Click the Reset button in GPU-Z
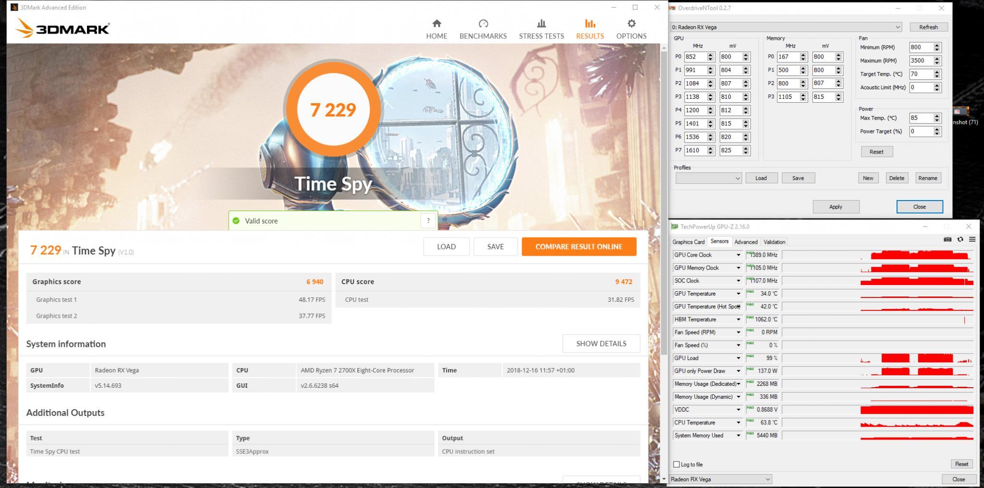The height and width of the screenshot is (488, 984). [x=961, y=464]
